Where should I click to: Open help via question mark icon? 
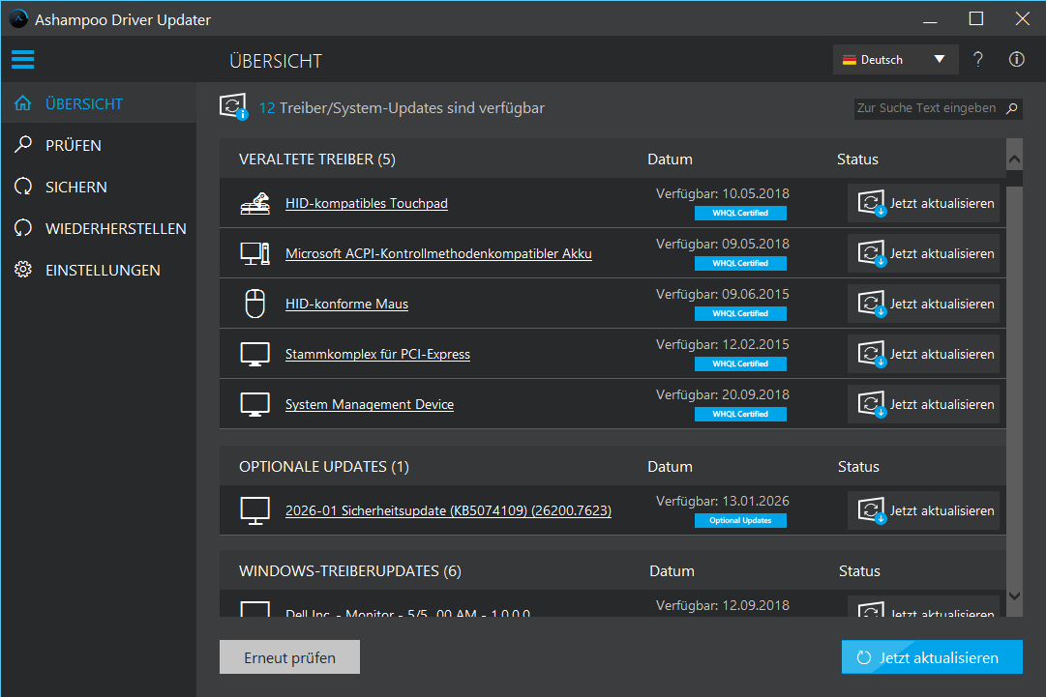pyautogui.click(x=978, y=60)
